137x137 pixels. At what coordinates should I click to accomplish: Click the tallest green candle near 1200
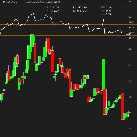(x=104, y=75)
